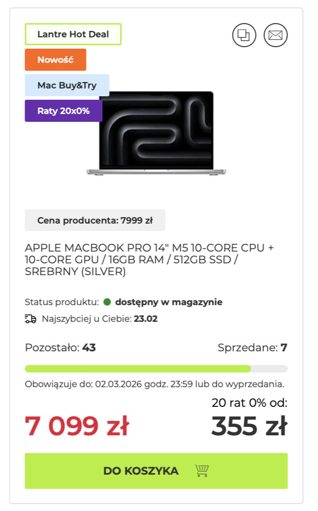Open the Apple MacBook Pro 14" title link

click(x=149, y=259)
